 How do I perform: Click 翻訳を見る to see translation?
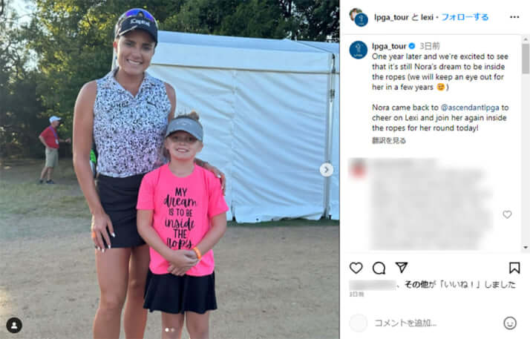[389, 140]
